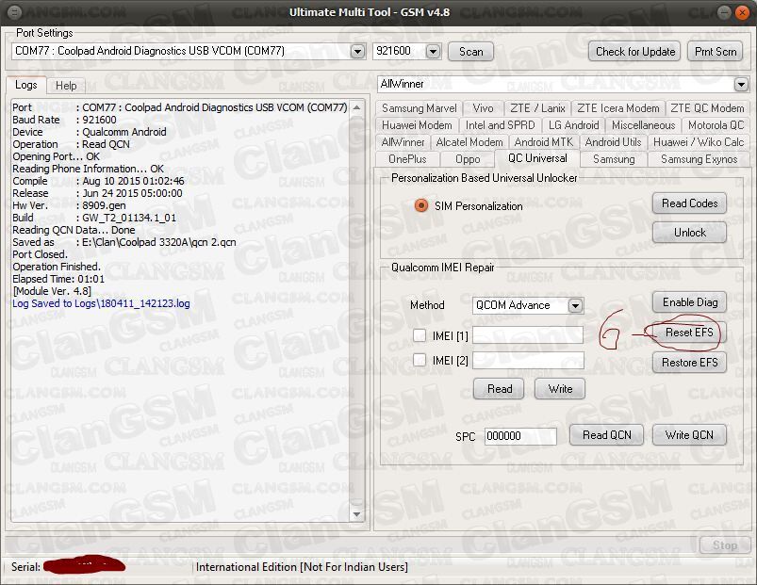This screenshot has height=585, width=757.
Task: Open the Intel and SPRD tab
Action: pyautogui.click(x=501, y=125)
